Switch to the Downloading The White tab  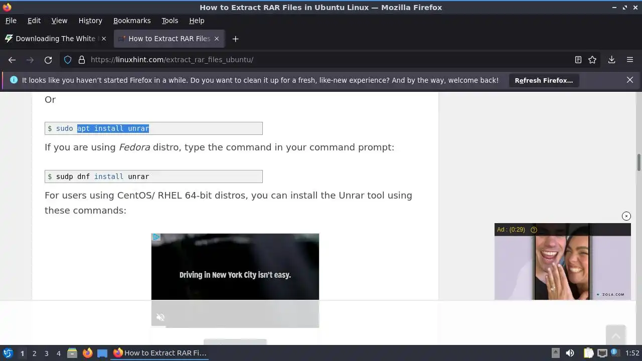55,39
